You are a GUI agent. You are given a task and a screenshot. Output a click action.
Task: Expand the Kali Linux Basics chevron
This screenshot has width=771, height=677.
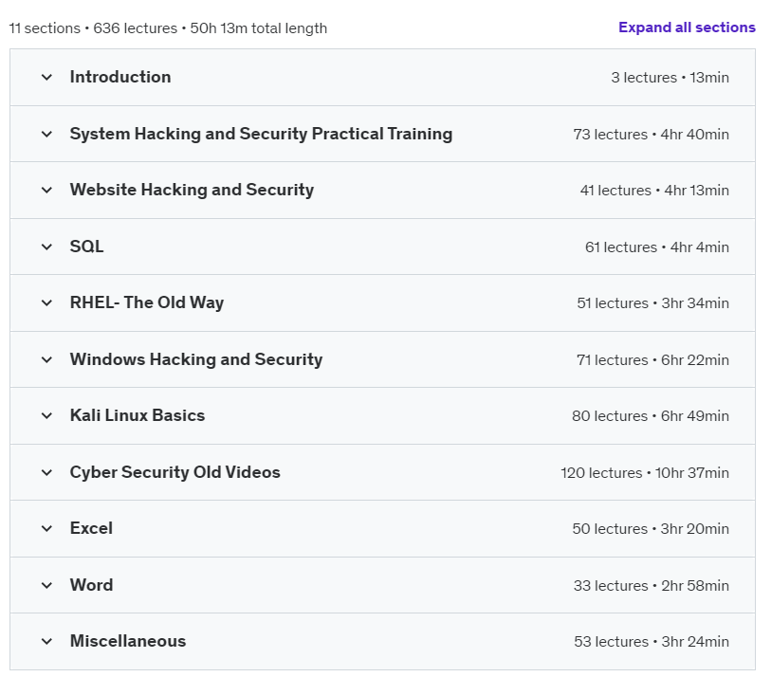(46, 416)
